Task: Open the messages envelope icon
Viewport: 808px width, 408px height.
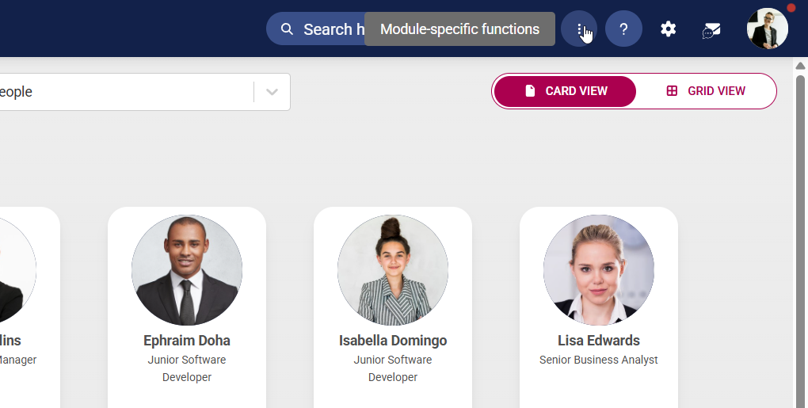Action: click(711, 30)
